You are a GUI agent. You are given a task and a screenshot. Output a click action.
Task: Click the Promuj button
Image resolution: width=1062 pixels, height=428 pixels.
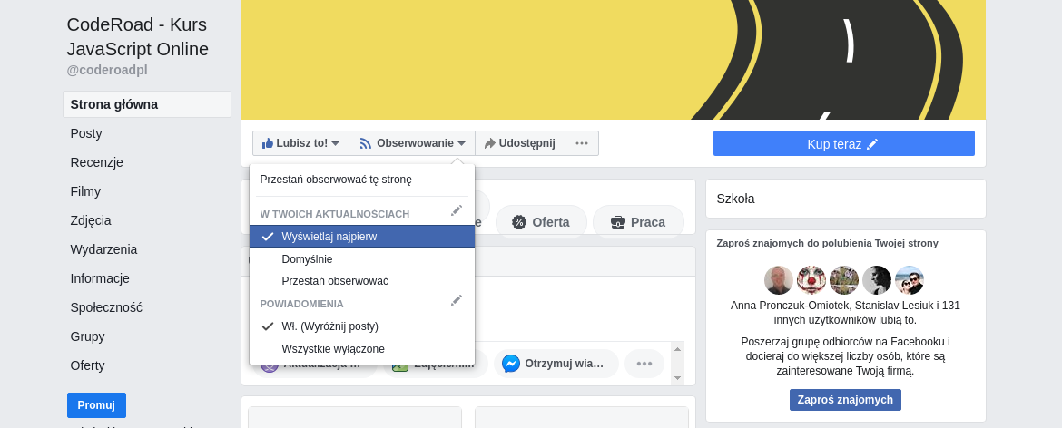(96, 405)
